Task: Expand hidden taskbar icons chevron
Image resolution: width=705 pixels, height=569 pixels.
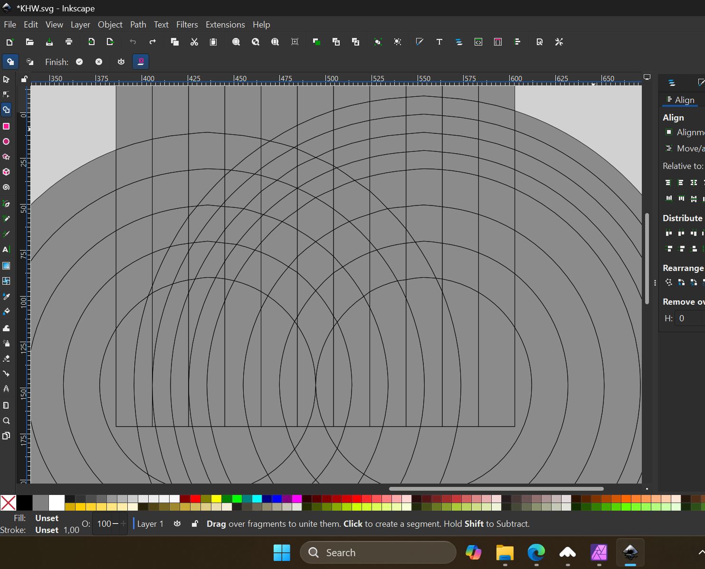Action: tap(701, 552)
